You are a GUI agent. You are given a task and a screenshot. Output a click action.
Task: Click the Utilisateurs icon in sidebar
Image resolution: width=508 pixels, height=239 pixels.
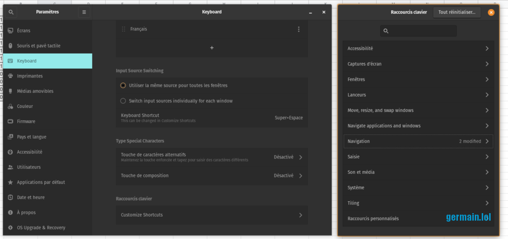click(10, 167)
